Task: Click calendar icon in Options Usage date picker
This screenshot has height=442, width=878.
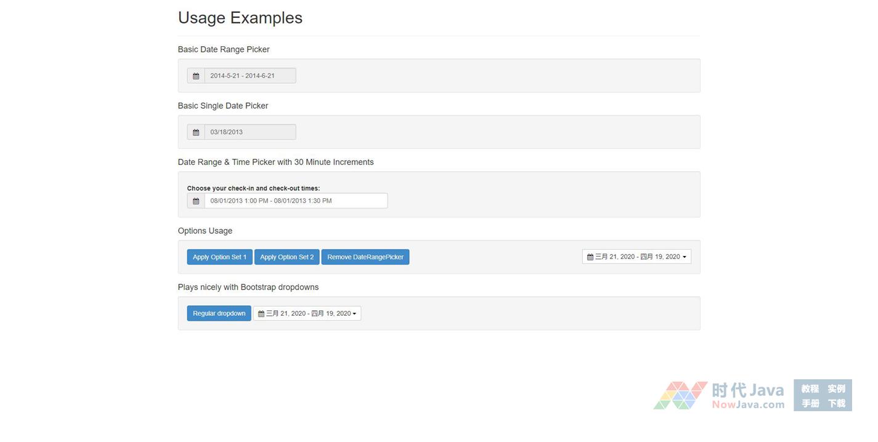Action: [590, 257]
